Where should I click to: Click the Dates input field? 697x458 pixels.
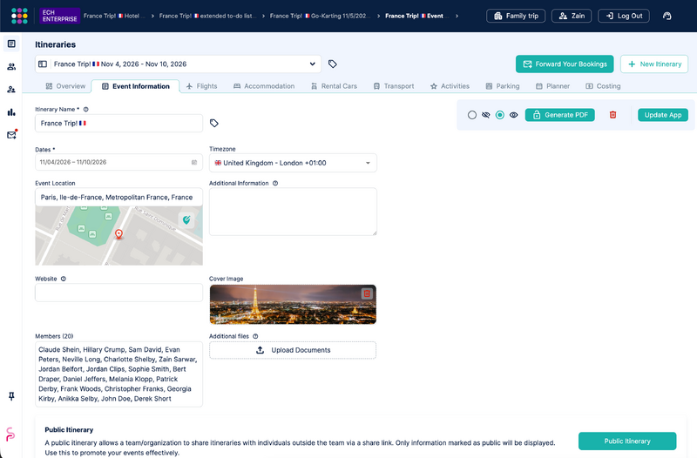(118, 162)
